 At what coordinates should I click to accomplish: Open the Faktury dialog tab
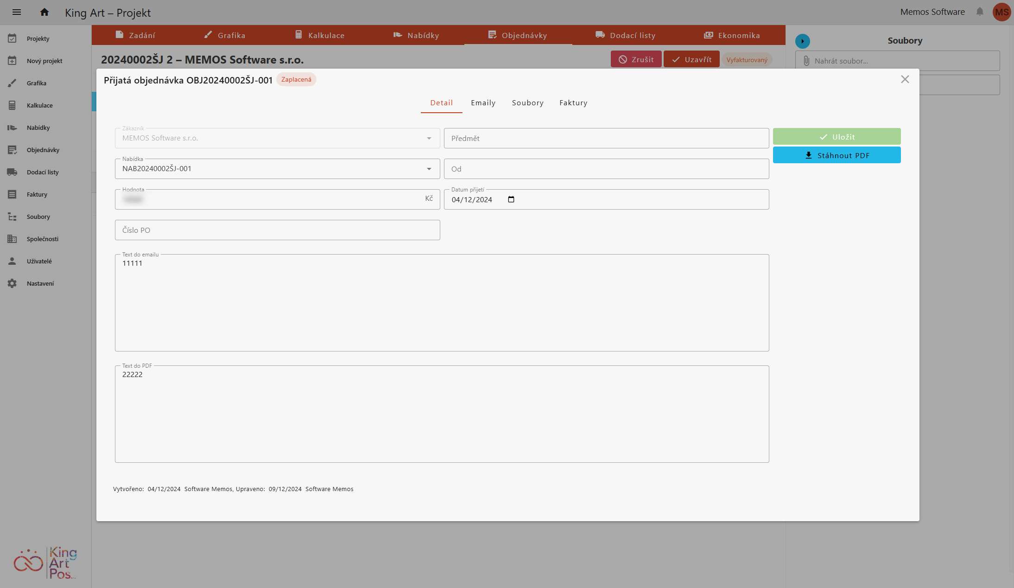pos(573,103)
